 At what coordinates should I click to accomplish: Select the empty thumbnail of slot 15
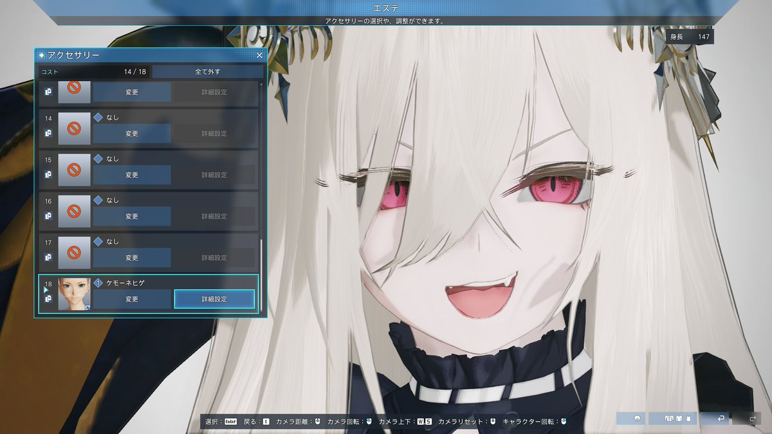pos(74,170)
